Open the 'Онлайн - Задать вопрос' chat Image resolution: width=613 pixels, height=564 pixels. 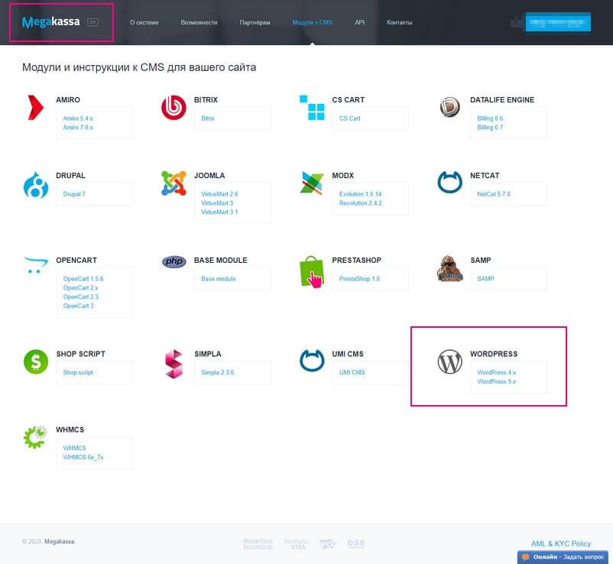(x=563, y=556)
